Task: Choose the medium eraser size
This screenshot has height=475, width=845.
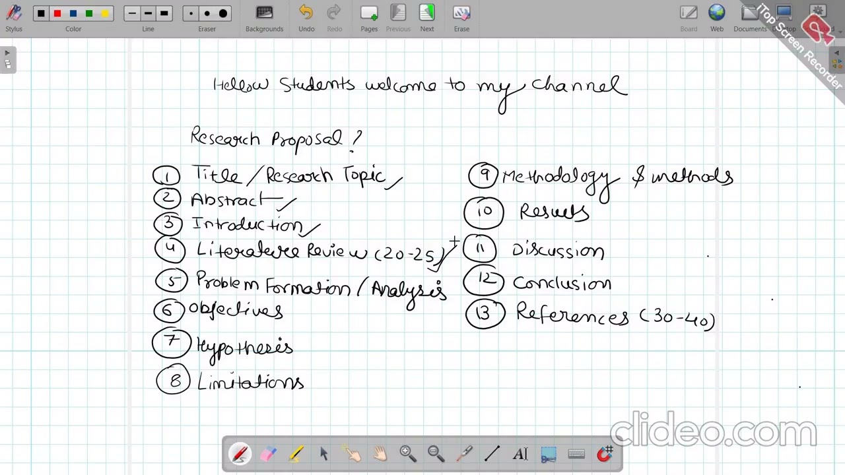Action: [207, 13]
